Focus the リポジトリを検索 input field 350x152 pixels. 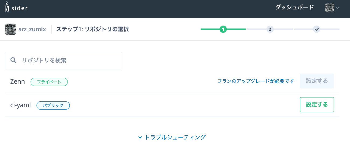click(64, 61)
